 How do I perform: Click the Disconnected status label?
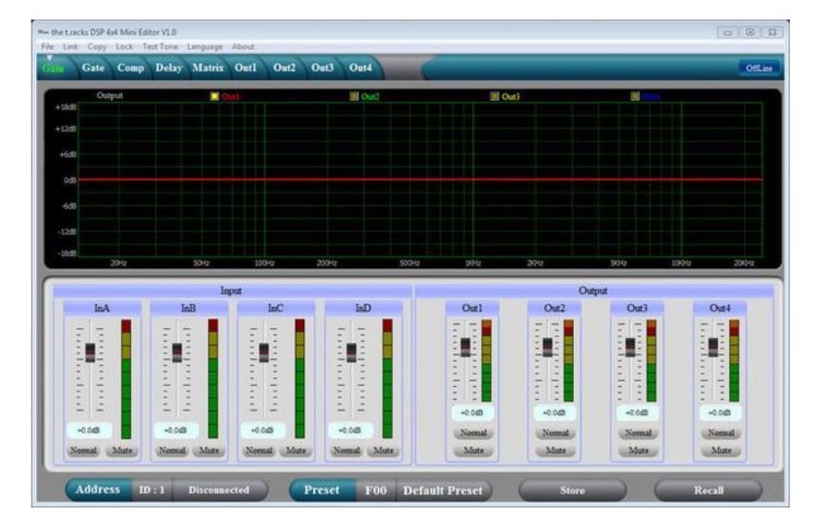[219, 490]
